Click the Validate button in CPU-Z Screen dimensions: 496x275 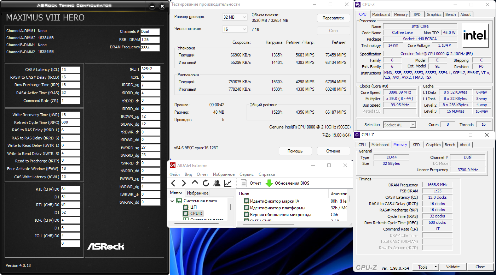tap(453, 267)
